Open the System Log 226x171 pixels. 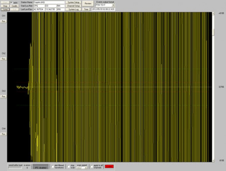click(73, 9)
